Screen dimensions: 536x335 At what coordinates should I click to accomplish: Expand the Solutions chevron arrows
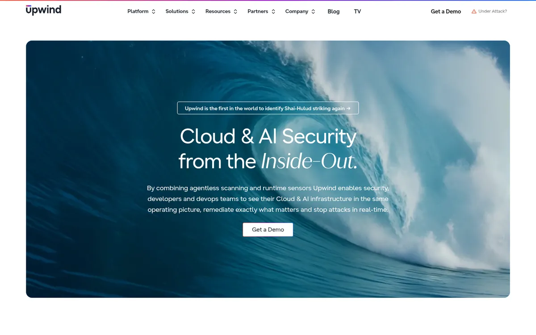[x=193, y=12]
